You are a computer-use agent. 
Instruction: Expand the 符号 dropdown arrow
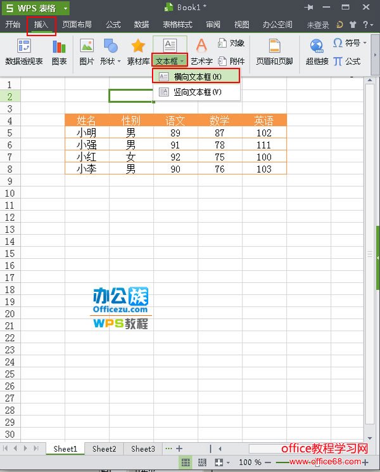[x=365, y=43]
